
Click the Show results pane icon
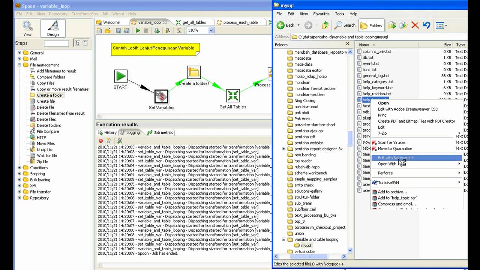click(x=179, y=31)
